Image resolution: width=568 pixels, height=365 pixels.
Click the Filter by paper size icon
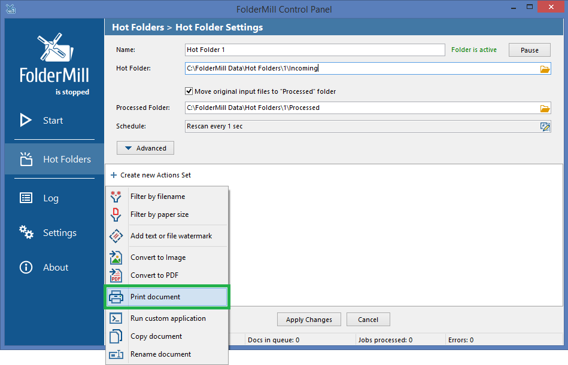tap(116, 214)
